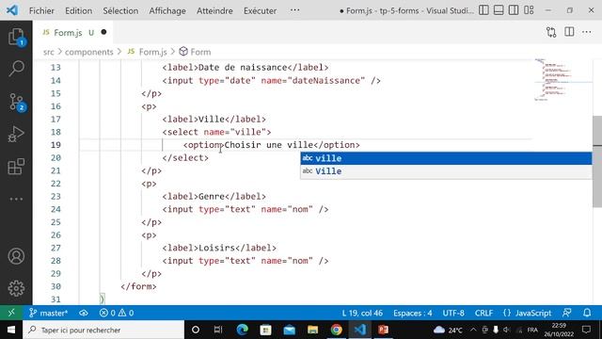Click Form.js in the breadcrumb
The image size is (602, 339).
152,52
